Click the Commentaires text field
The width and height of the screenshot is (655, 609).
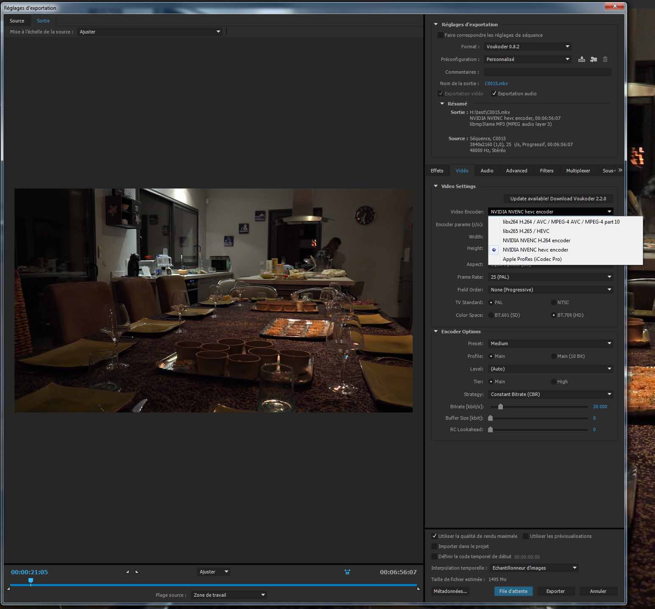pyautogui.click(x=547, y=72)
